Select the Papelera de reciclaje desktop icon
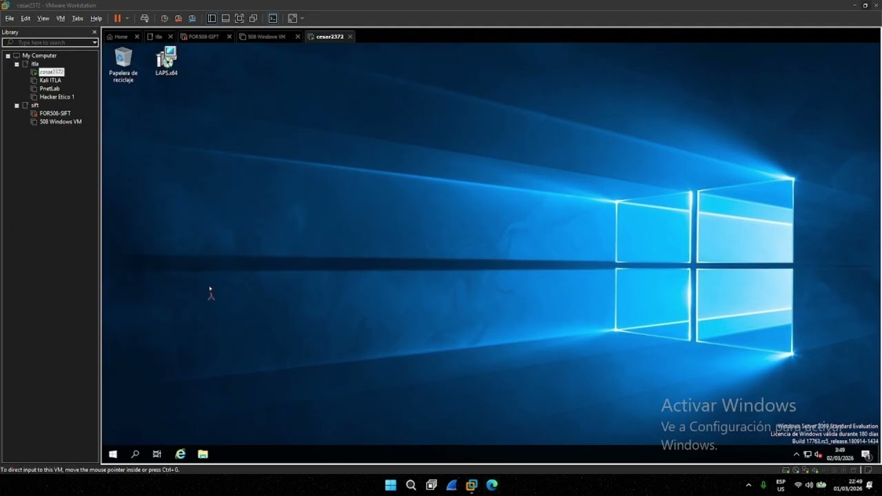Viewport: 882px width, 496px height. (123, 65)
